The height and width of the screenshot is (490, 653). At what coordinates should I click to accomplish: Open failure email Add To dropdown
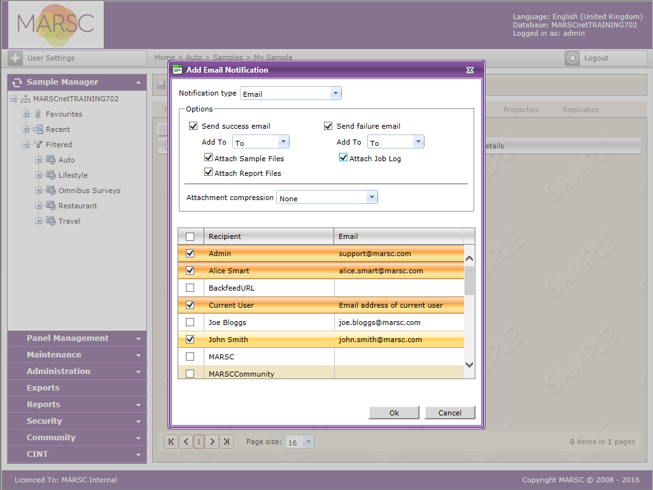tap(418, 142)
